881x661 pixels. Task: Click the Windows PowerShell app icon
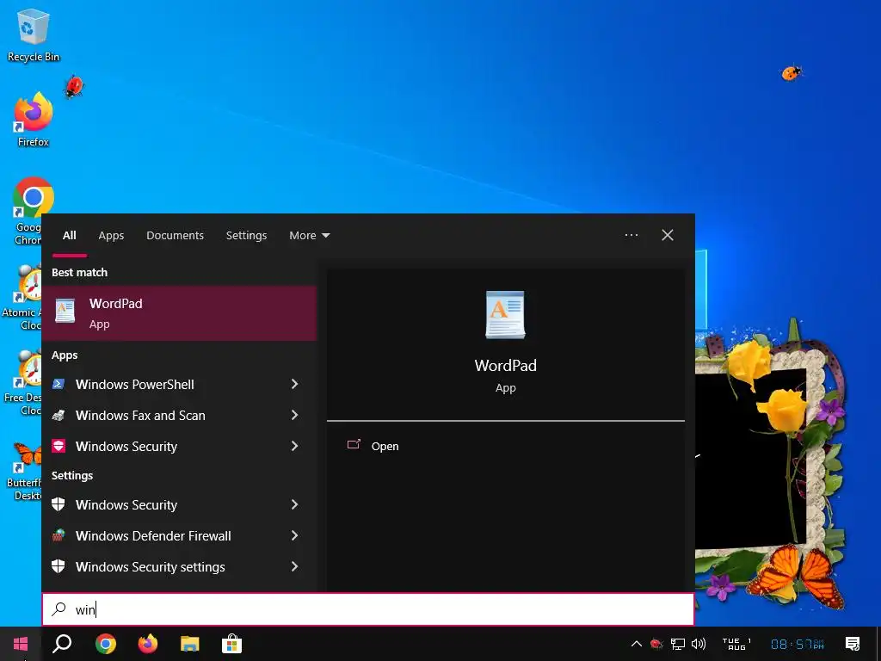coord(59,385)
